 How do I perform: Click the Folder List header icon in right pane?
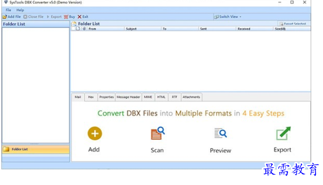(x=74, y=24)
